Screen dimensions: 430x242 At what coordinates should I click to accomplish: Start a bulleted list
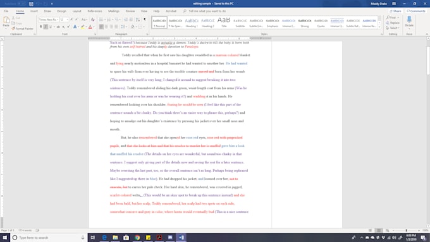click(x=101, y=20)
